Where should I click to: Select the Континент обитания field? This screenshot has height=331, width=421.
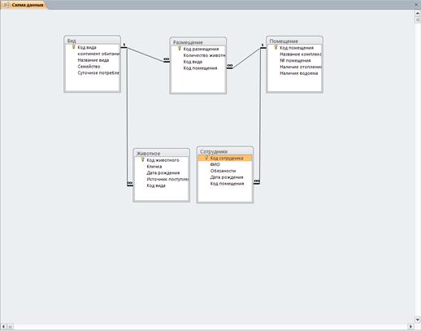click(x=93, y=54)
